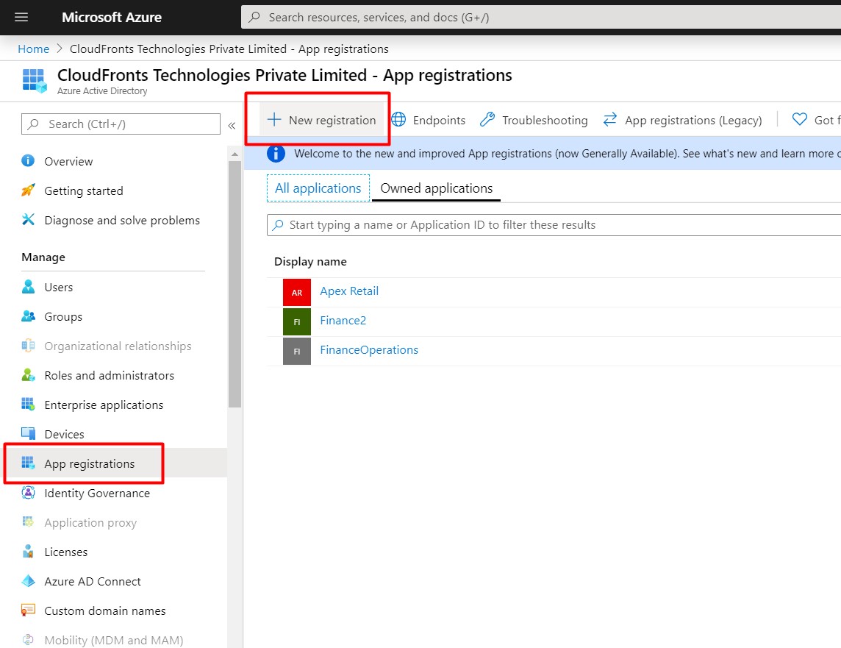Image resolution: width=841 pixels, height=648 pixels.
Task: Focus the application name filter field
Action: coord(554,225)
